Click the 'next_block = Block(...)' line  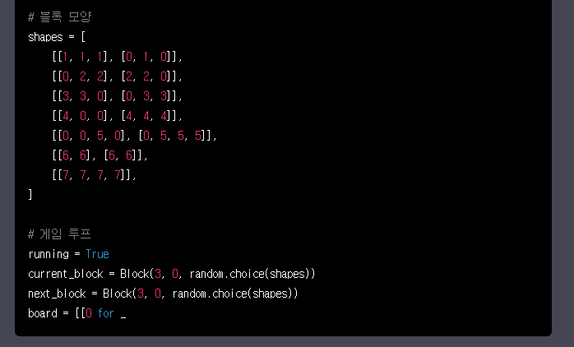164,294
